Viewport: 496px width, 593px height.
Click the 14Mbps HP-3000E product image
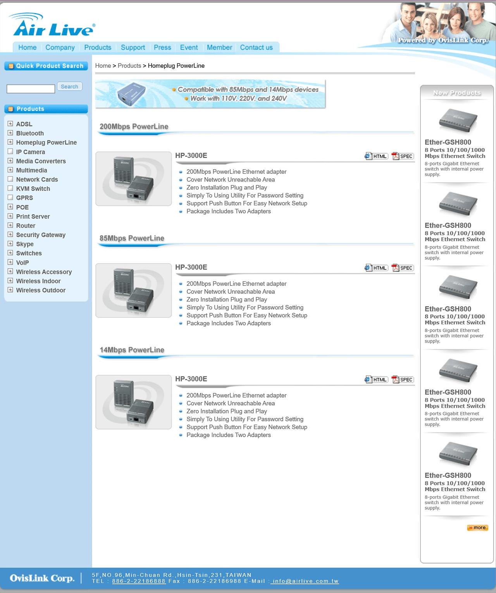pyautogui.click(x=134, y=402)
